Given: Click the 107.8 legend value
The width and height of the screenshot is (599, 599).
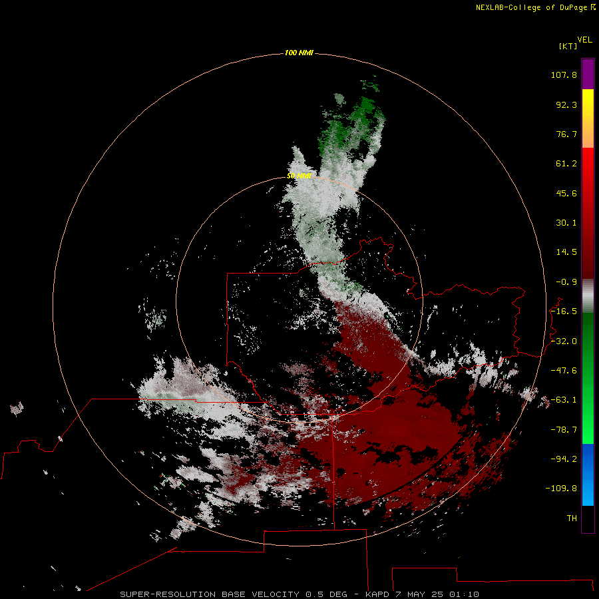Looking at the screenshot, I should coord(564,75).
